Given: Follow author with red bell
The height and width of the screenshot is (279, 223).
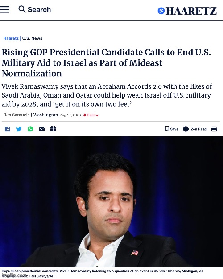Looking at the screenshot, I should pos(91,115).
